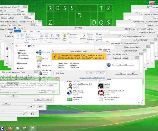Click Yes in User Account Control
Viewport: 158px width, 131px height.
pos(91,73)
